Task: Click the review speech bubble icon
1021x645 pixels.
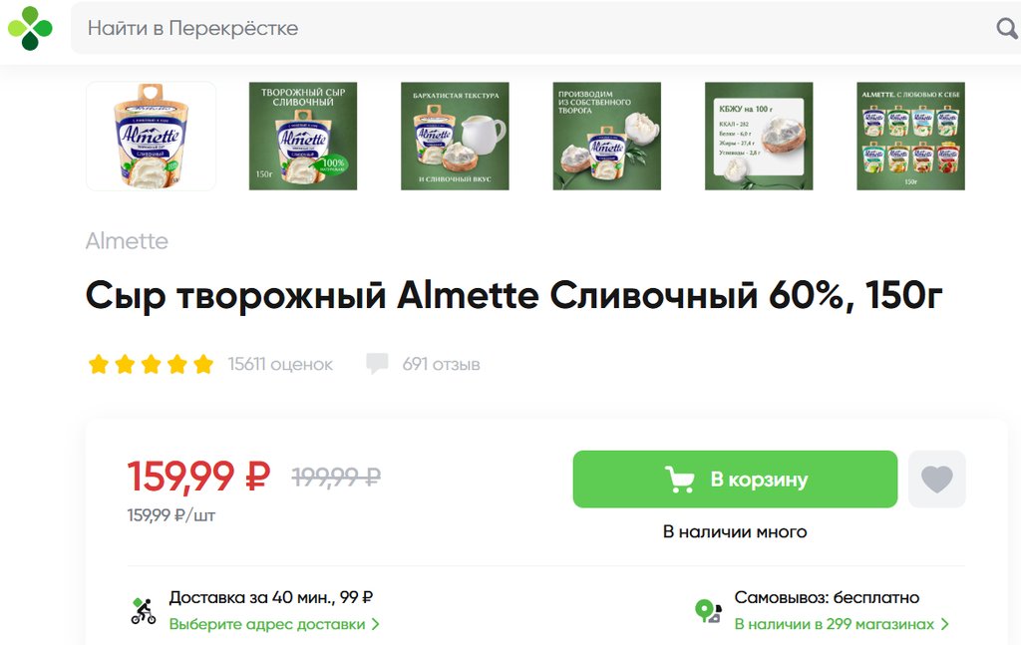Action: [377, 363]
